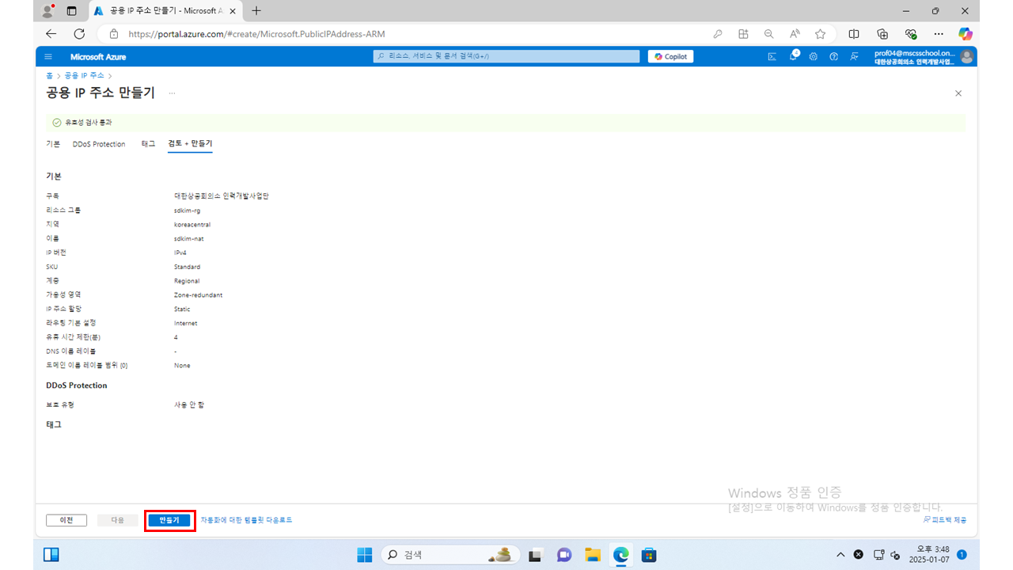1013x570 pixels.
Task: Switch to the DDoS Protection tab
Action: [99, 144]
